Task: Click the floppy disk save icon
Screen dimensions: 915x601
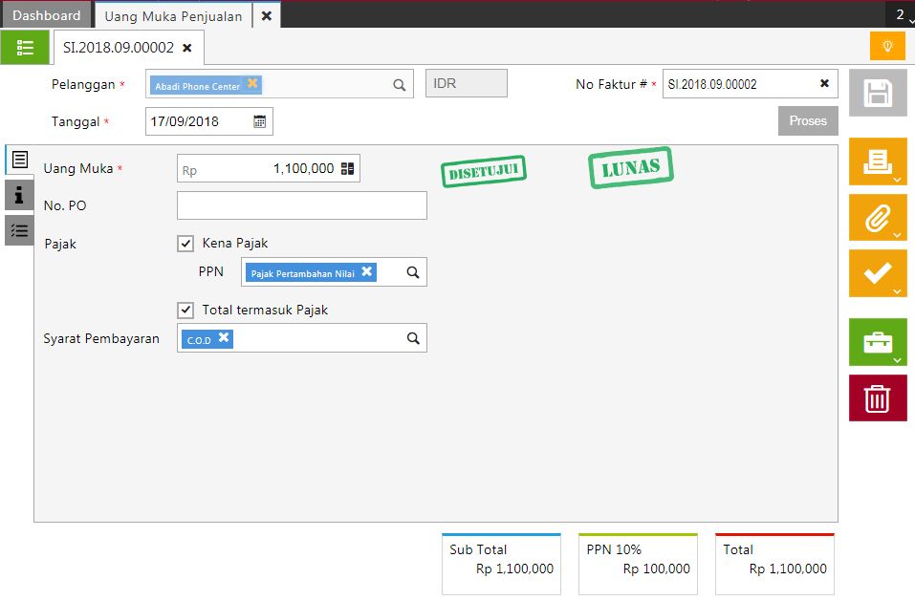Action: (877, 93)
